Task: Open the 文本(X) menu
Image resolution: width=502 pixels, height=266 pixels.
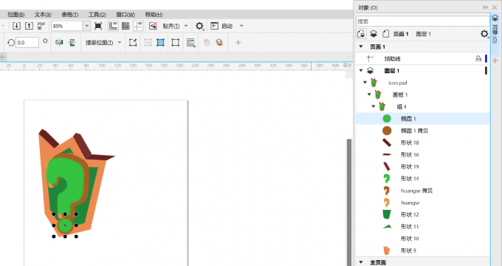Action: 43,15
